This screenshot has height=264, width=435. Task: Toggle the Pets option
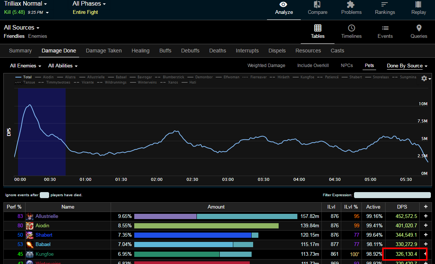tap(369, 66)
